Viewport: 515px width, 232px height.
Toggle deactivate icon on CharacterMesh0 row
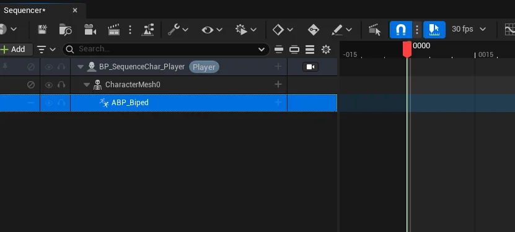(31, 85)
